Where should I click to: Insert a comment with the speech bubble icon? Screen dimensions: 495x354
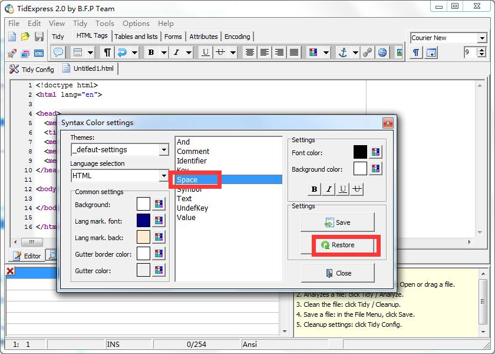(x=58, y=52)
